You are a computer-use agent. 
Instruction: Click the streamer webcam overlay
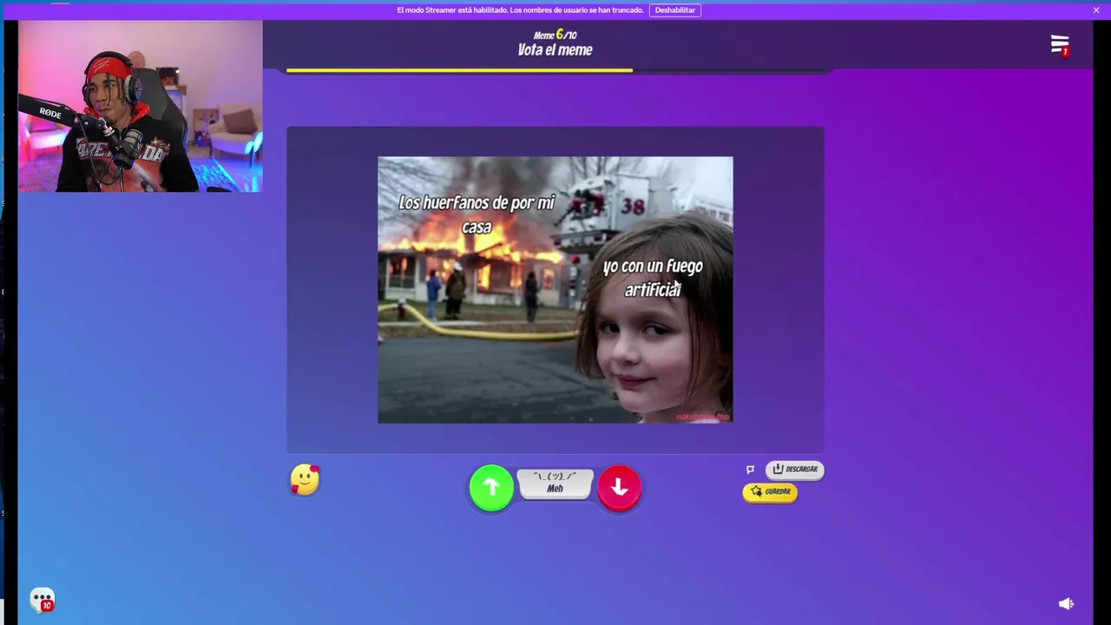point(140,106)
